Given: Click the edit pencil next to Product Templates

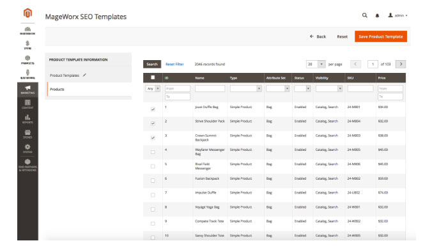Looking at the screenshot, I should coord(84,75).
